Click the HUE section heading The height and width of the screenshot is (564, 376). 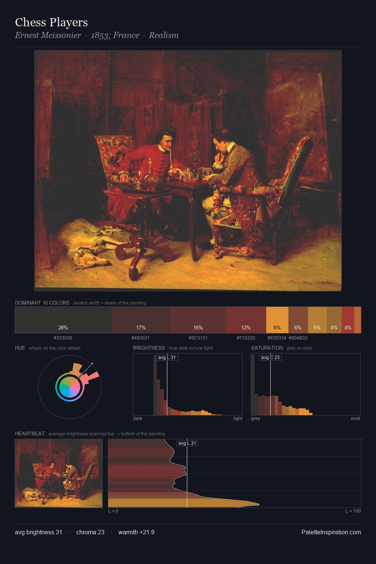coord(20,348)
